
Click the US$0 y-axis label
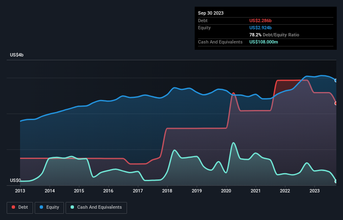(x=15, y=180)
